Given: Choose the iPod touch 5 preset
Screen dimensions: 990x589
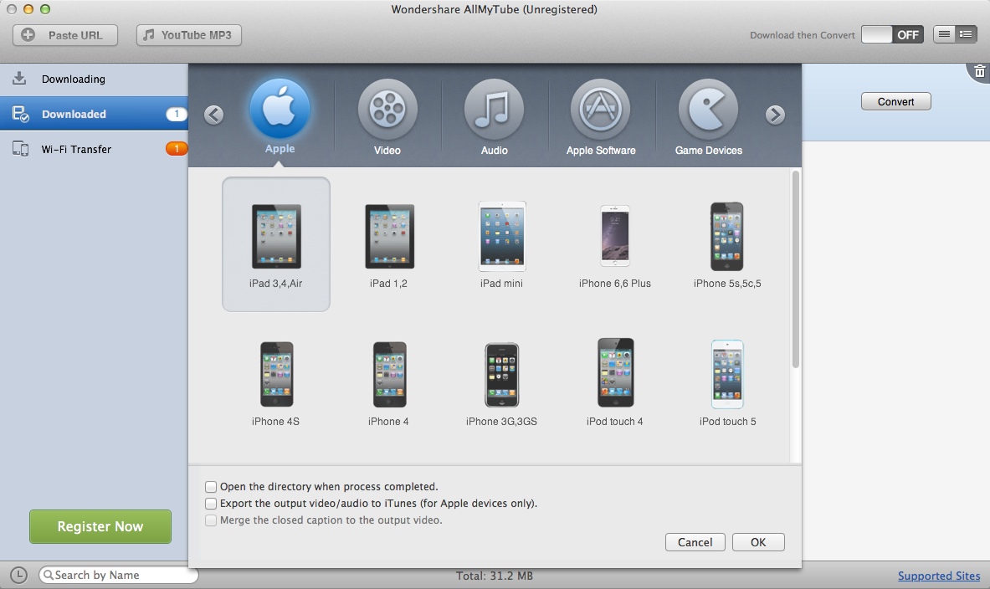Looking at the screenshot, I should (x=727, y=383).
